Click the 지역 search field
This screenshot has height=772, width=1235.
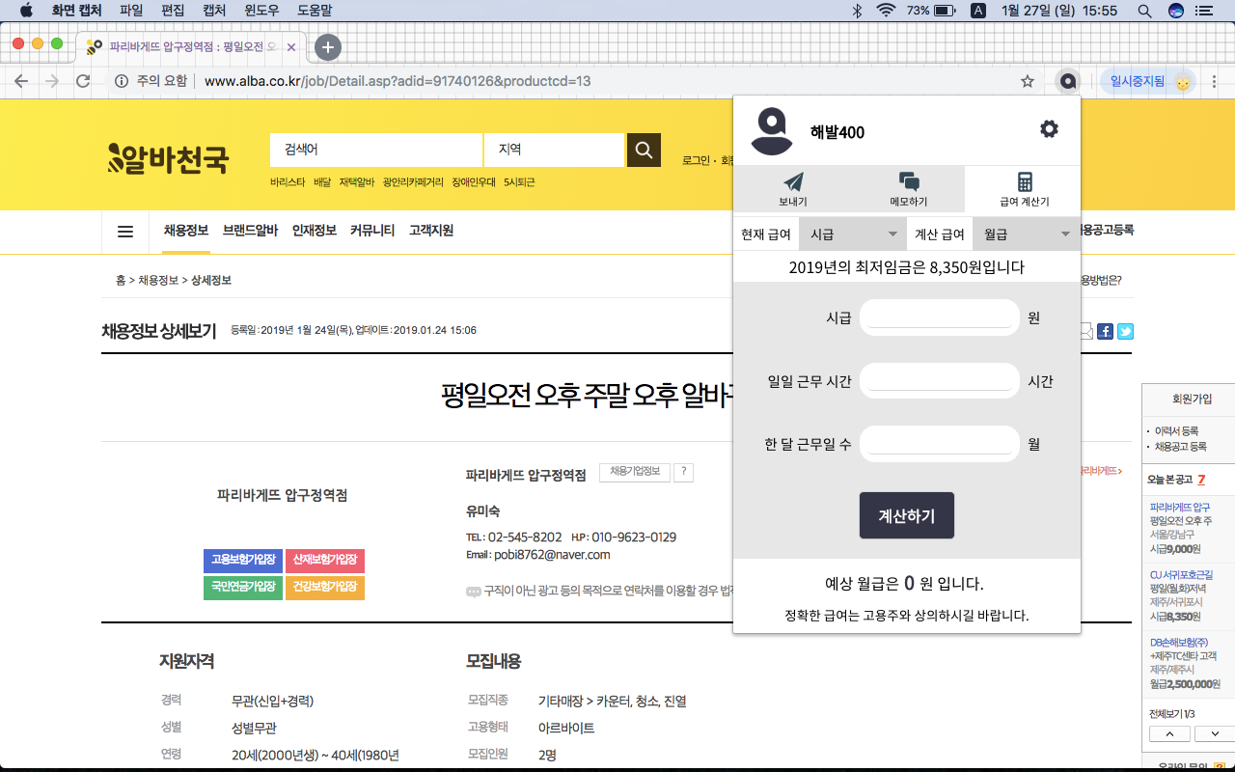pos(555,151)
